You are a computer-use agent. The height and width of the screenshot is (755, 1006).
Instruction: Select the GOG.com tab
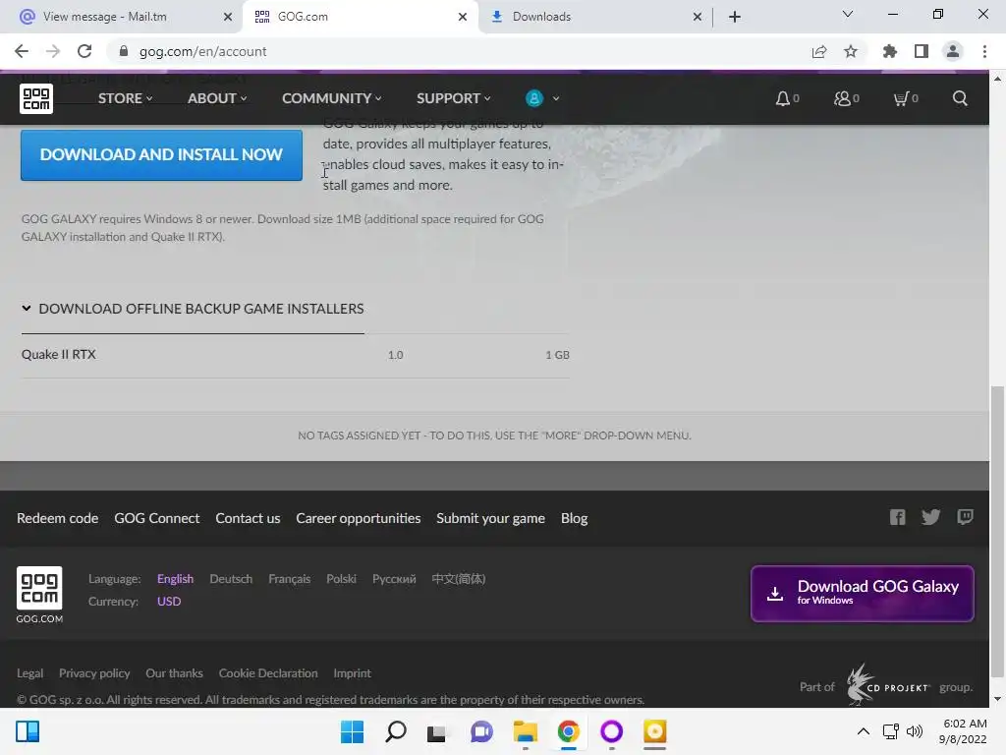point(361,17)
